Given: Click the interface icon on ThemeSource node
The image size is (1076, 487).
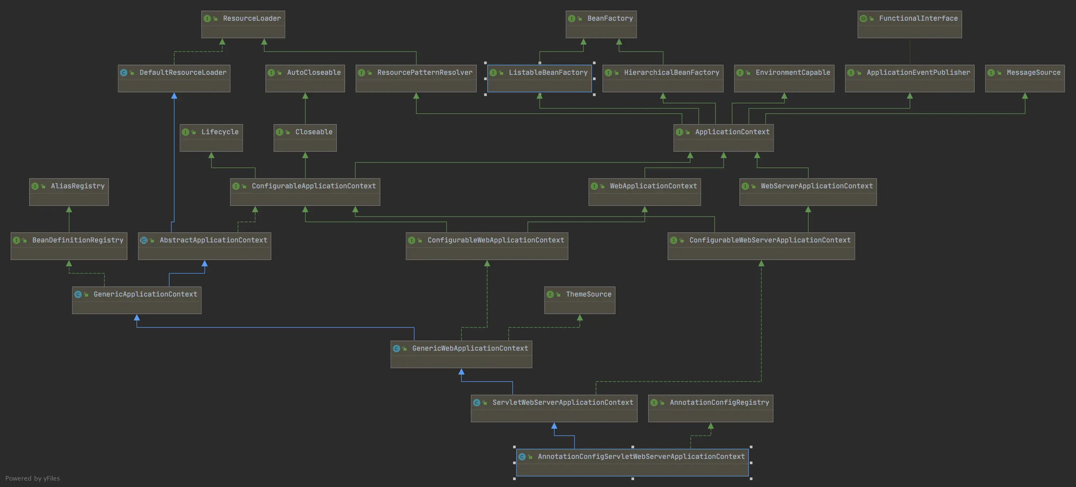Looking at the screenshot, I should click(550, 295).
